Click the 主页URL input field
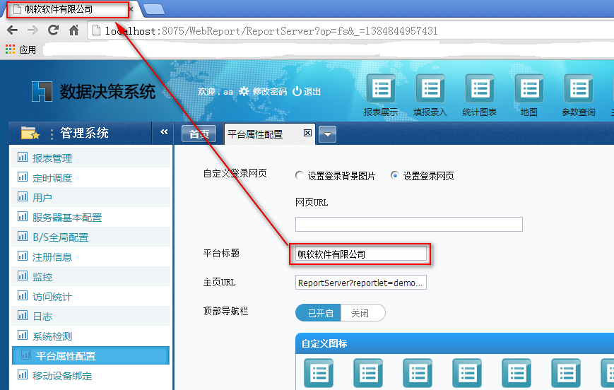 (x=360, y=283)
